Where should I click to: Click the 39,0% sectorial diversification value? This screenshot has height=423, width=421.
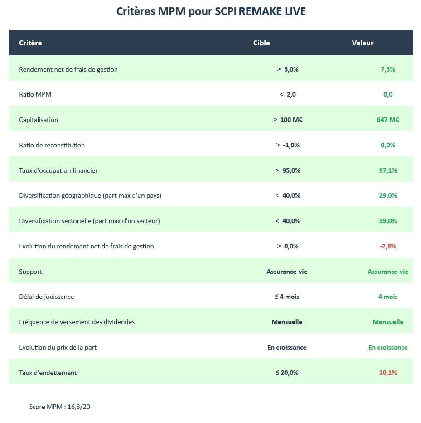click(388, 221)
